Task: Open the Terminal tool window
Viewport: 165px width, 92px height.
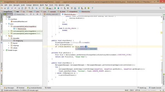Action: (x=21, y=88)
